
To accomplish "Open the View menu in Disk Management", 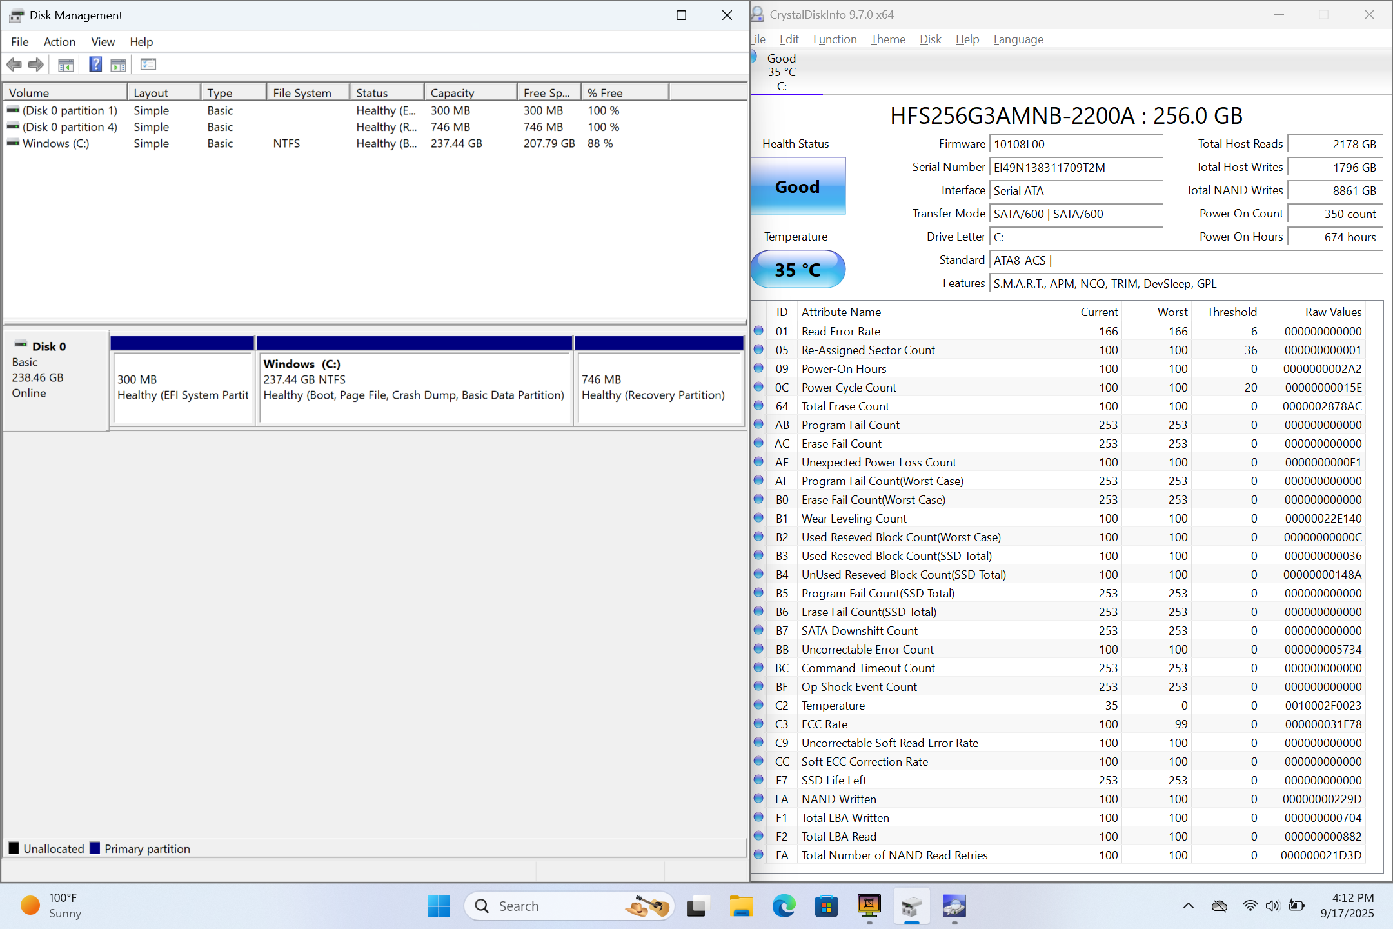I will point(103,42).
